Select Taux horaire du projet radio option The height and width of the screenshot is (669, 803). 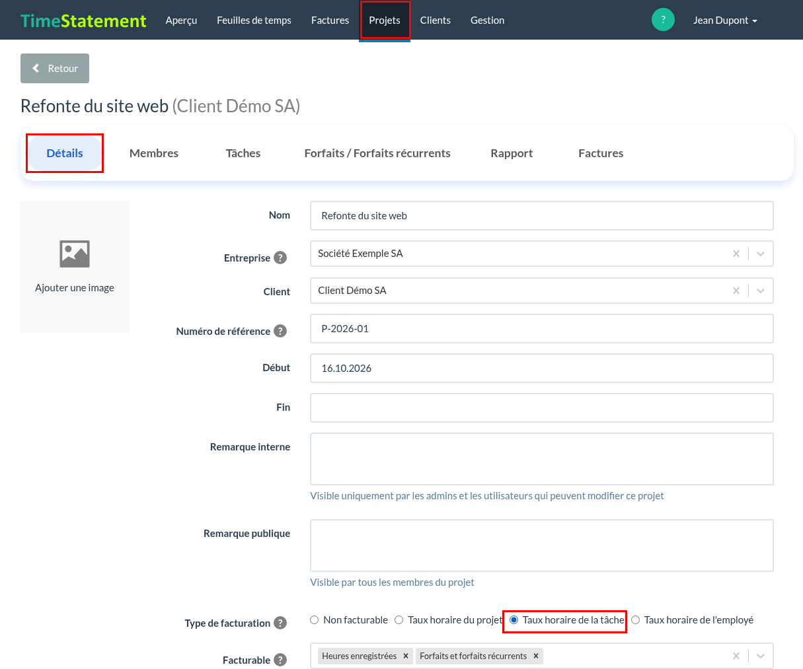click(x=399, y=619)
